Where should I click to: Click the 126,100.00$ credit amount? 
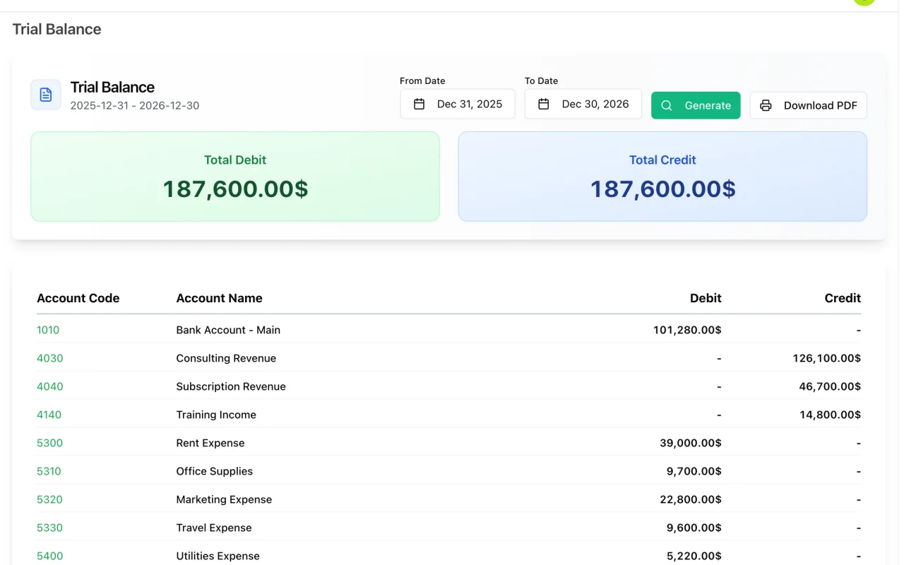tap(827, 358)
